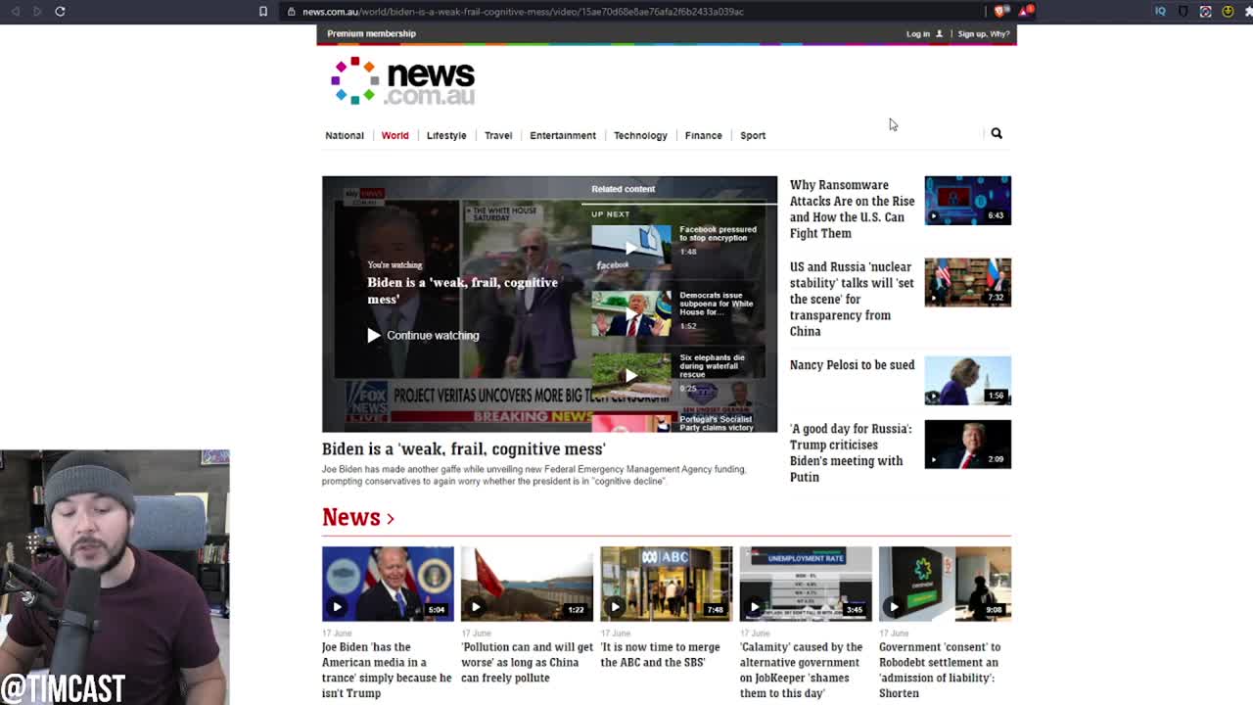1253x705 pixels.
Task: Open 'Why Ransomware Attacks Are on the Rise' headline
Action: pos(852,209)
